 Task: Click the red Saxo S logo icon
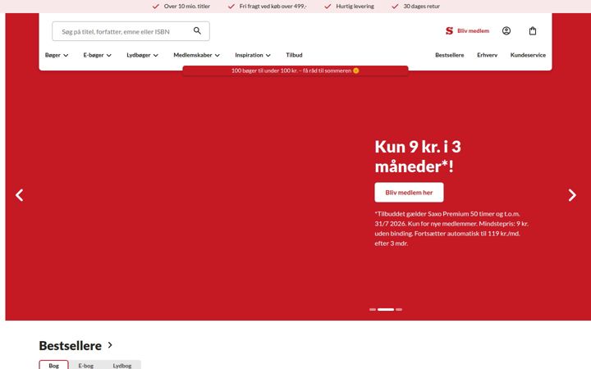pyautogui.click(x=449, y=31)
